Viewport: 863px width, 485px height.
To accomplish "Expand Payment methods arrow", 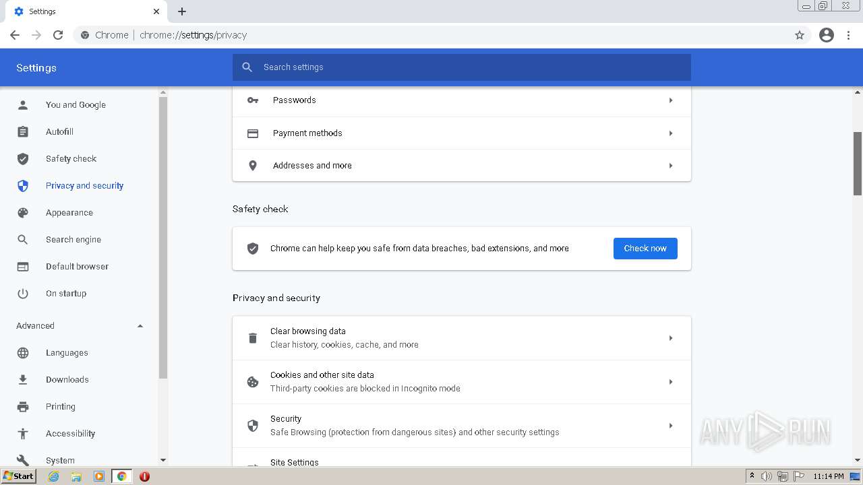I will [x=670, y=133].
